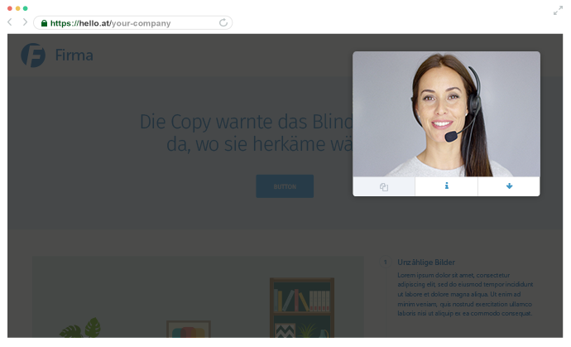This screenshot has height=347, width=571.
Task: Click the green plant illustration
Action: (x=81, y=328)
